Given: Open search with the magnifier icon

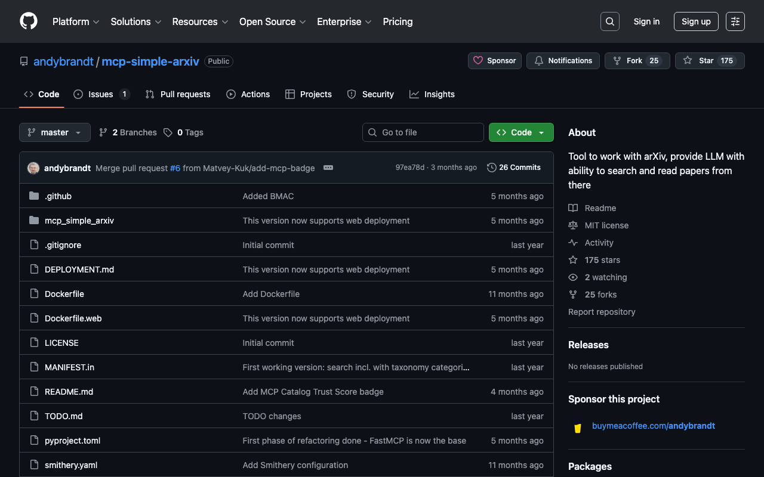Looking at the screenshot, I should [609, 21].
